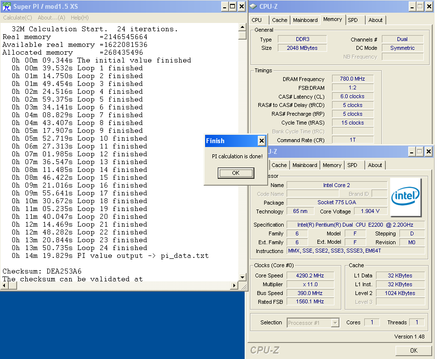This screenshot has height=359, width=438.
Task: Click the Rated FSB value 1560.1 MHz
Action: [310, 302]
